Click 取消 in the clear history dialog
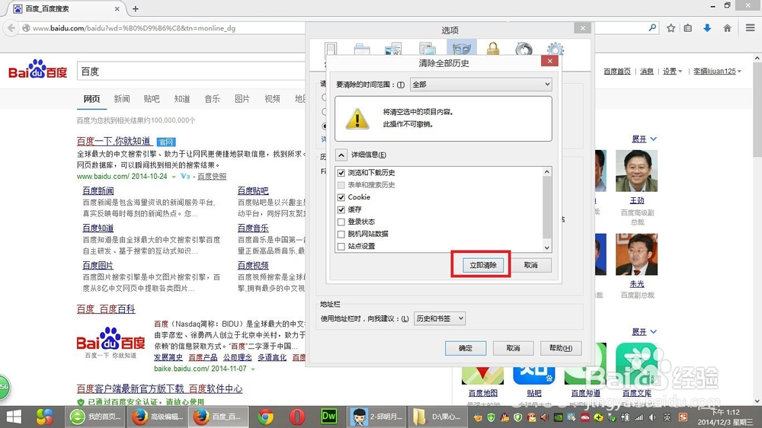This screenshot has width=762, height=428. [530, 265]
